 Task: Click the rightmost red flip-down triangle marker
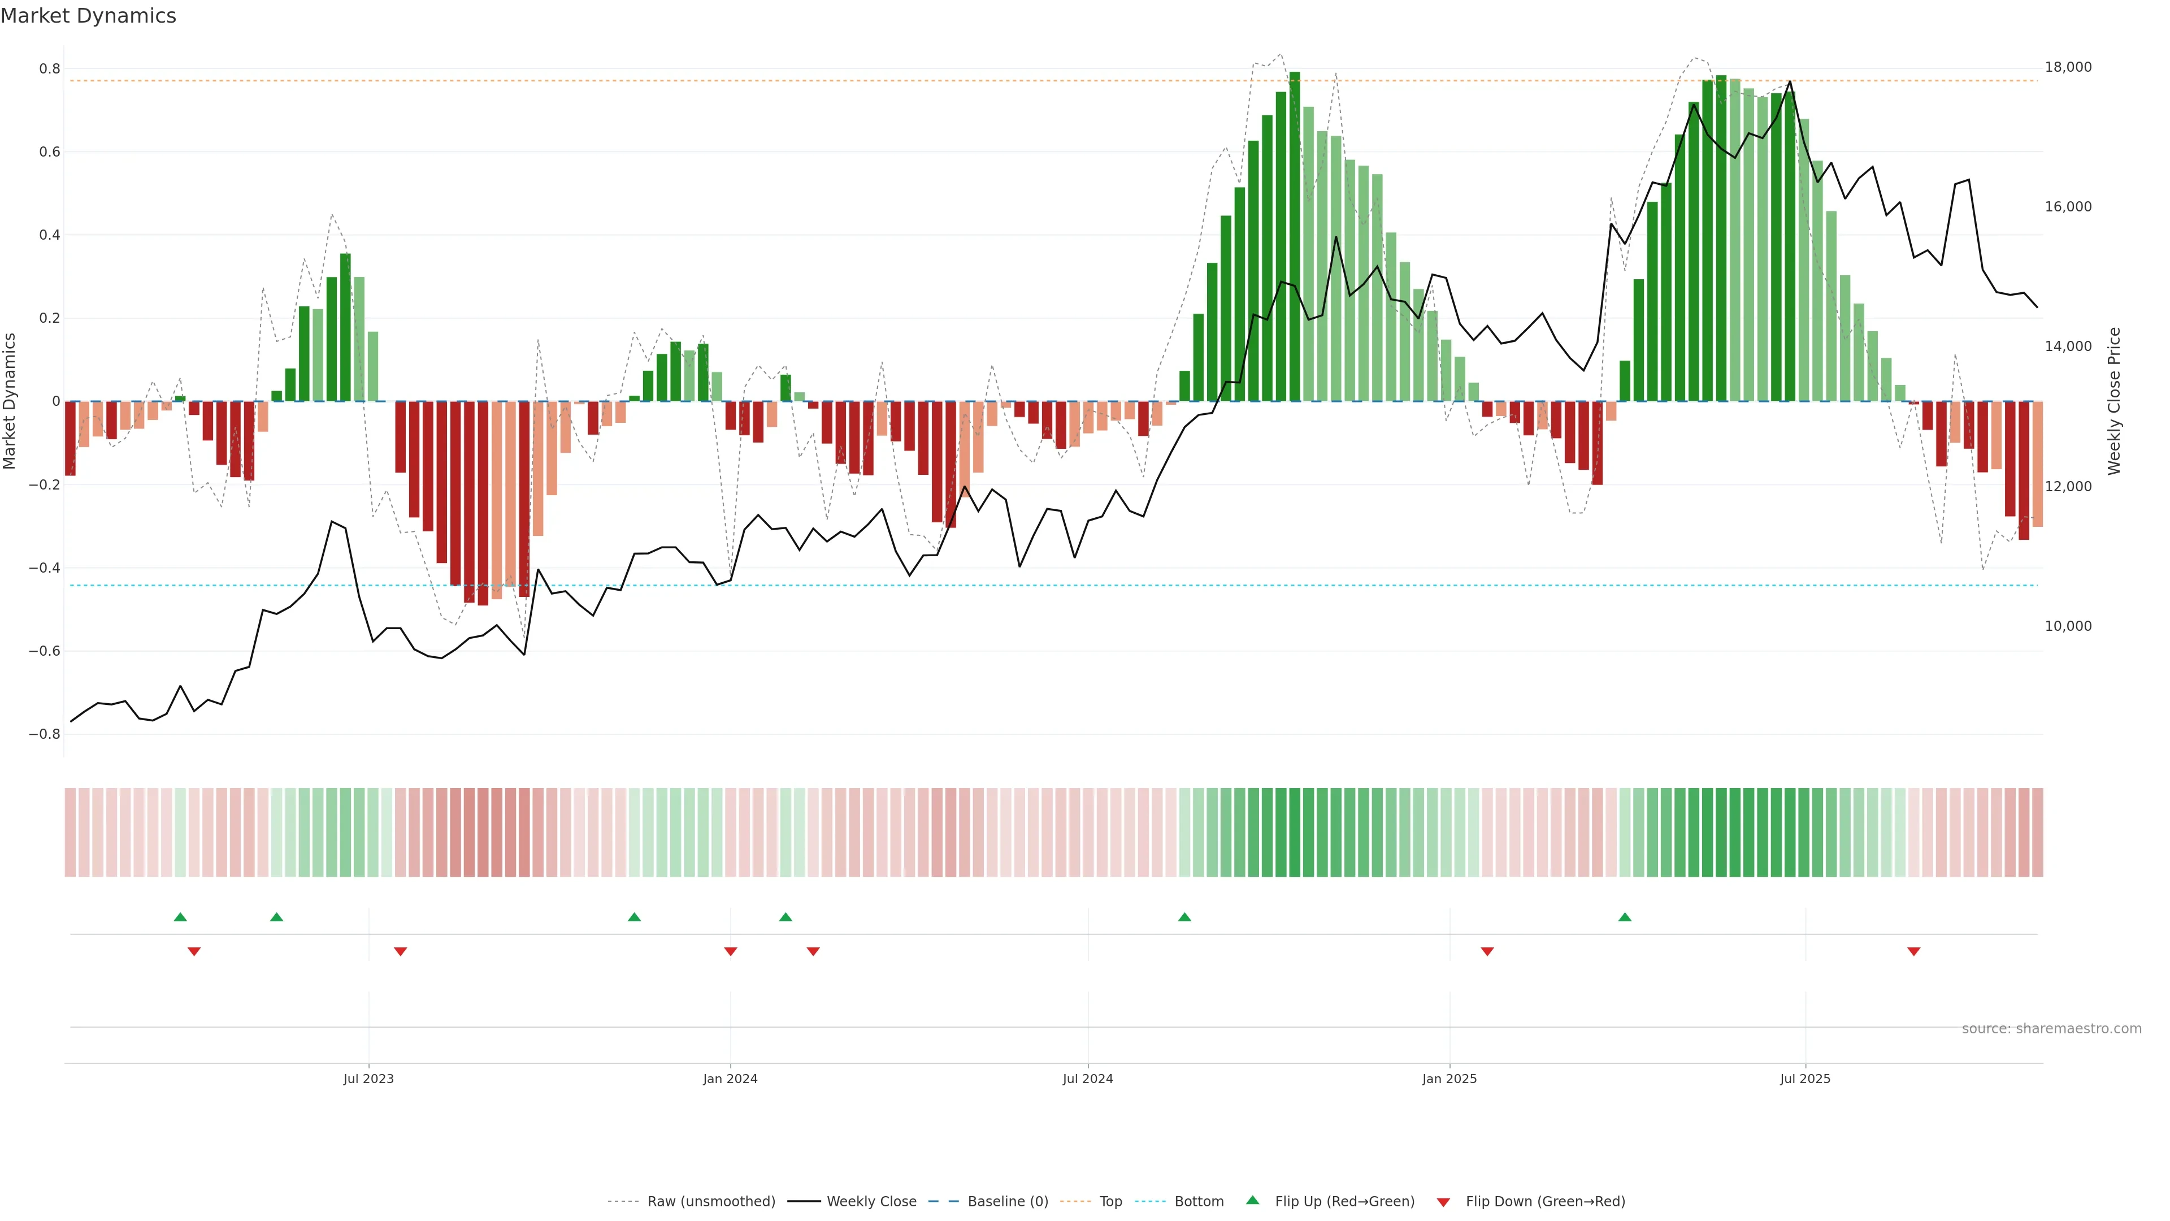pos(1914,951)
